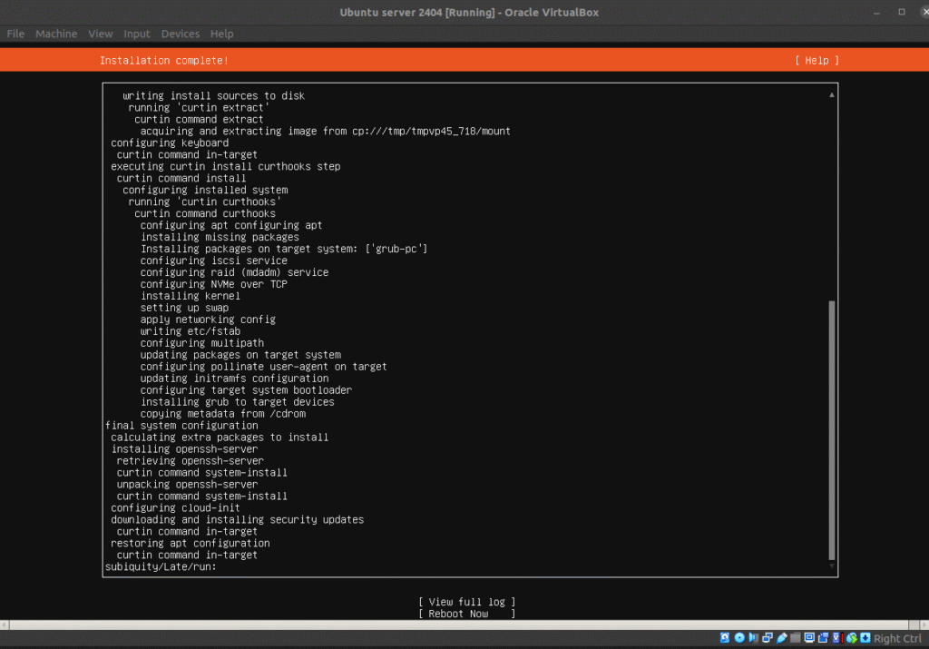Click the audio status icon
The height and width of the screenshot is (649, 929).
[753, 638]
